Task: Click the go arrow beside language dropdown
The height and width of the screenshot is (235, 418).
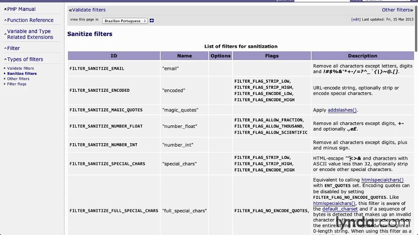Action: pos(152,20)
